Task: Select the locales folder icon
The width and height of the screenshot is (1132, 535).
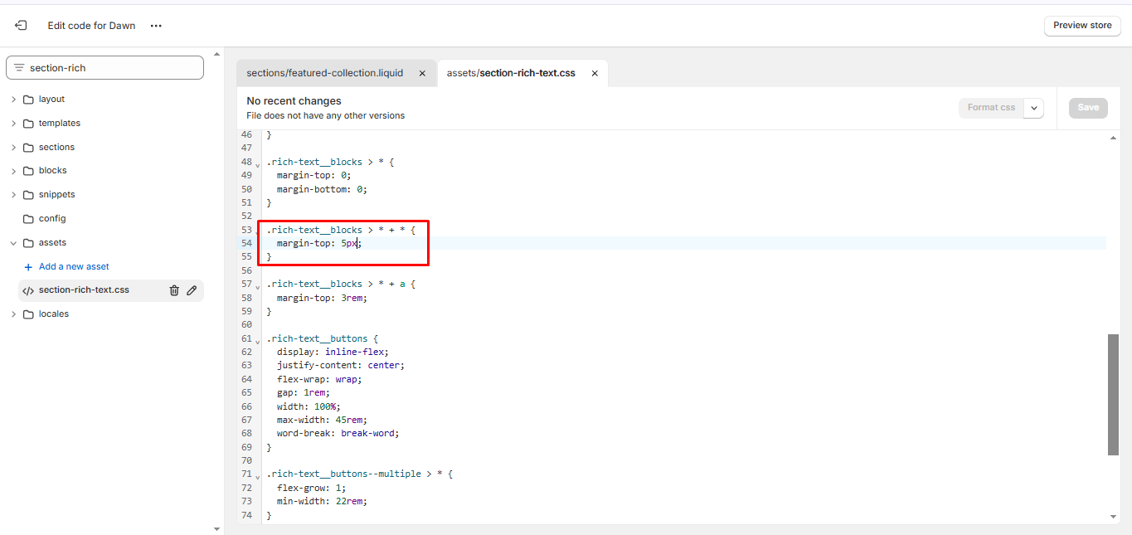Action: pyautogui.click(x=29, y=314)
